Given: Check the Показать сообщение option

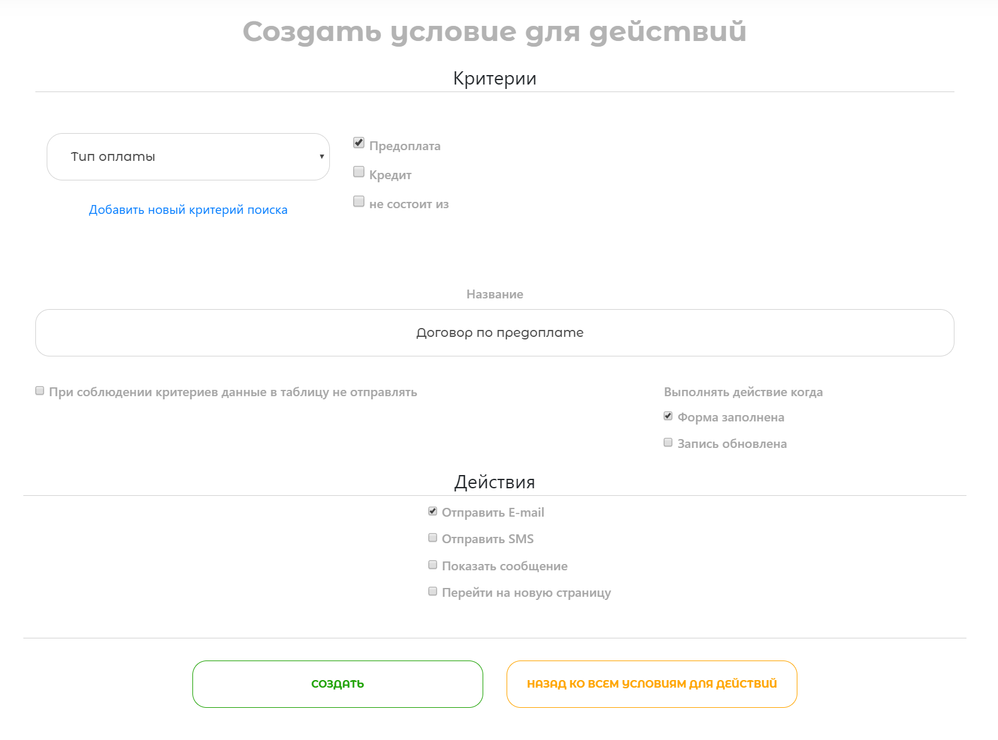Looking at the screenshot, I should point(433,565).
